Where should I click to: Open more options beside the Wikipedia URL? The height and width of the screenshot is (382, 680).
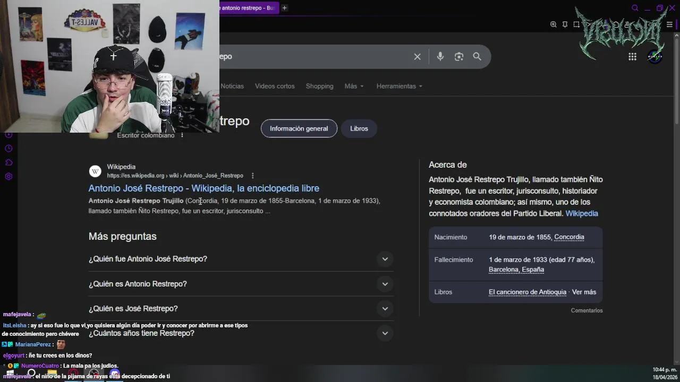click(x=252, y=176)
